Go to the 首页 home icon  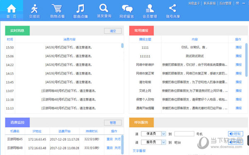[12, 9]
